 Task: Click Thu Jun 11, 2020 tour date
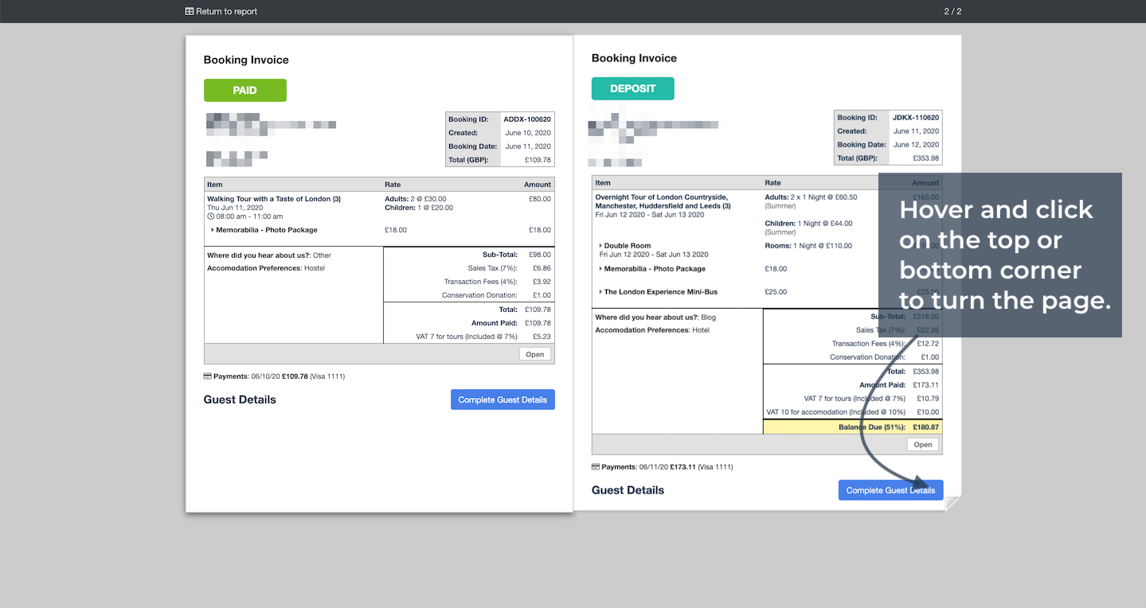[x=235, y=208]
